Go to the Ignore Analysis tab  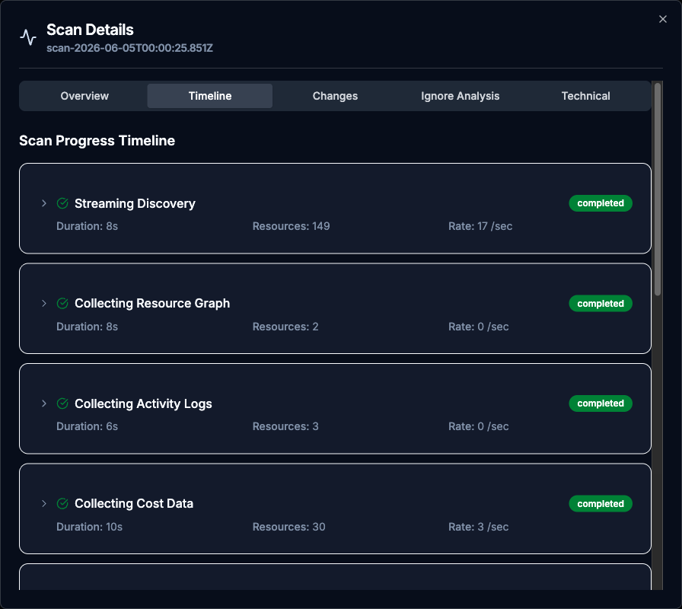click(461, 96)
